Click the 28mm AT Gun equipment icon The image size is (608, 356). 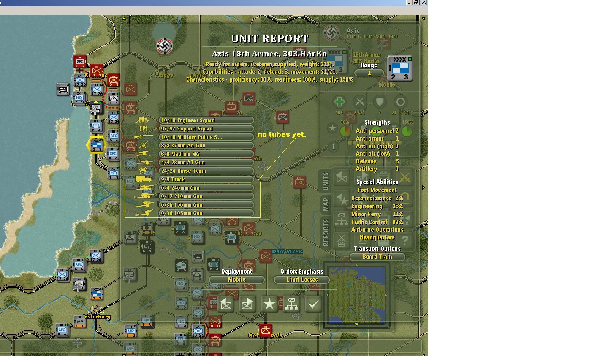coord(144,162)
